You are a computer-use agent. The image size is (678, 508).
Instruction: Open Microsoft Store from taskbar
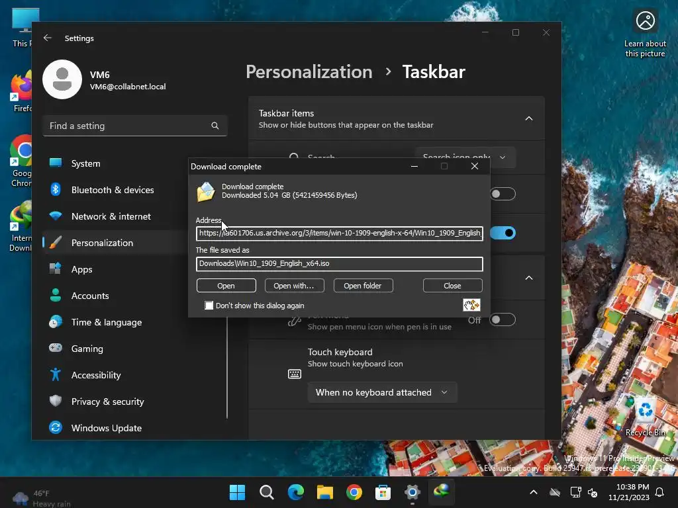(383, 492)
